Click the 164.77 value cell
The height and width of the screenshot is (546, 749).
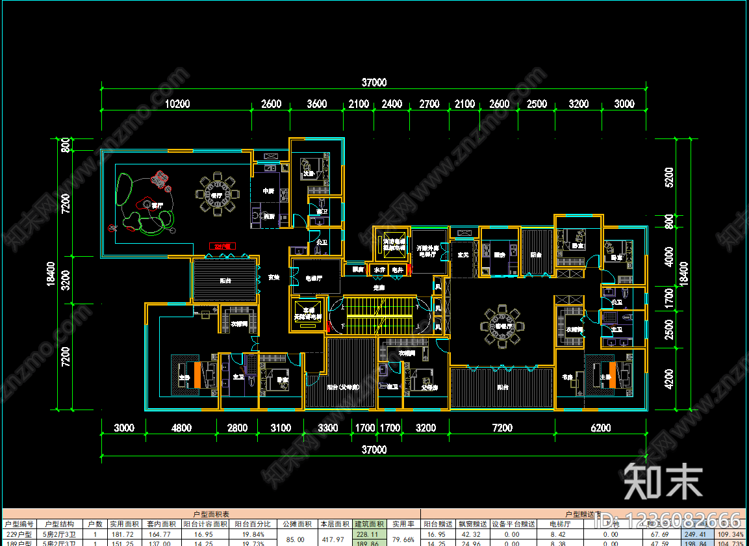(x=162, y=534)
